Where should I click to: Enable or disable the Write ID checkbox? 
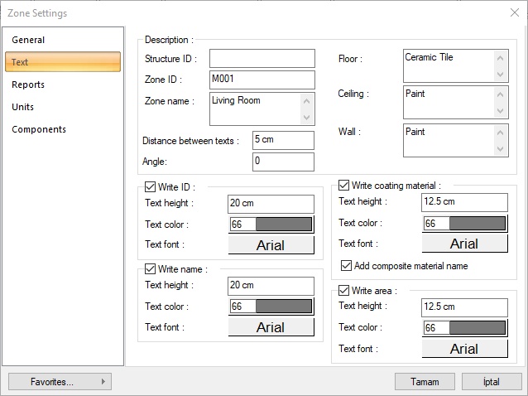150,186
